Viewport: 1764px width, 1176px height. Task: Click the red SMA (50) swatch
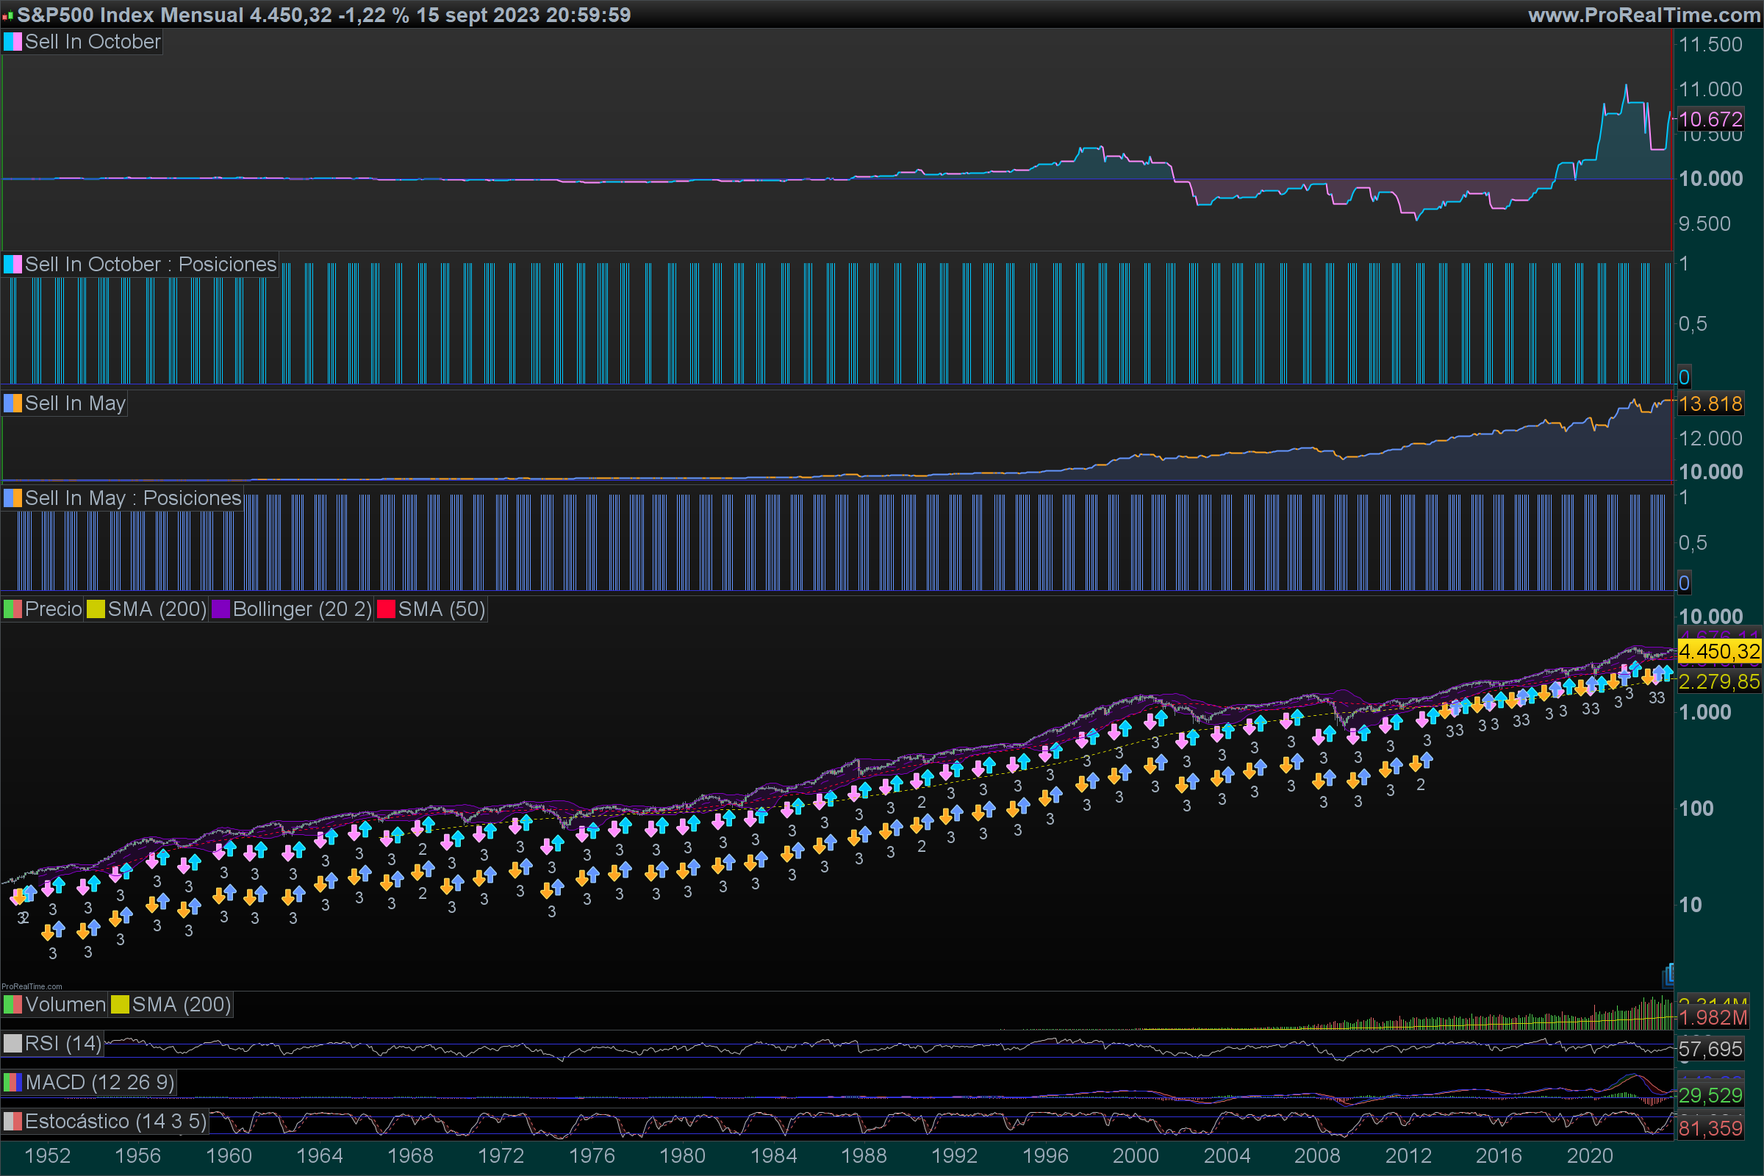387,609
